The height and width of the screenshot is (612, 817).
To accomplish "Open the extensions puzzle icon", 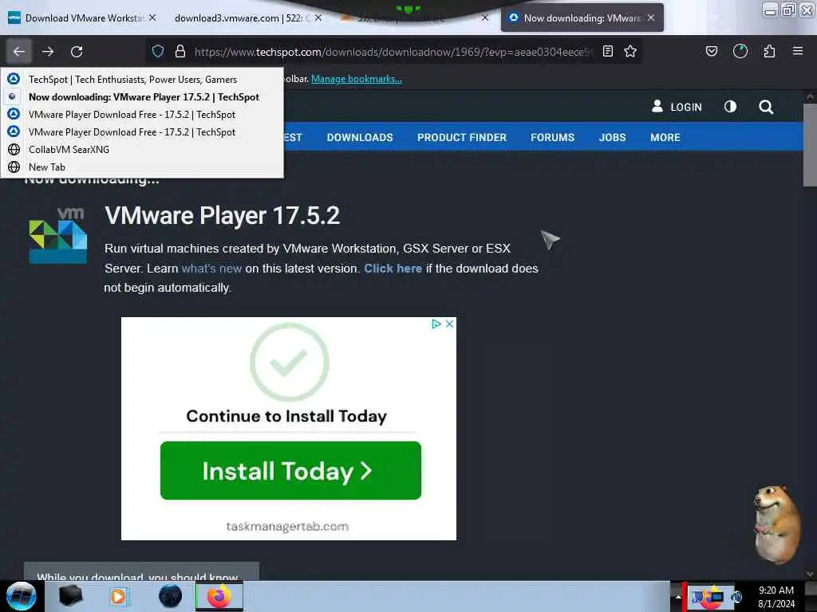I will 770,51.
